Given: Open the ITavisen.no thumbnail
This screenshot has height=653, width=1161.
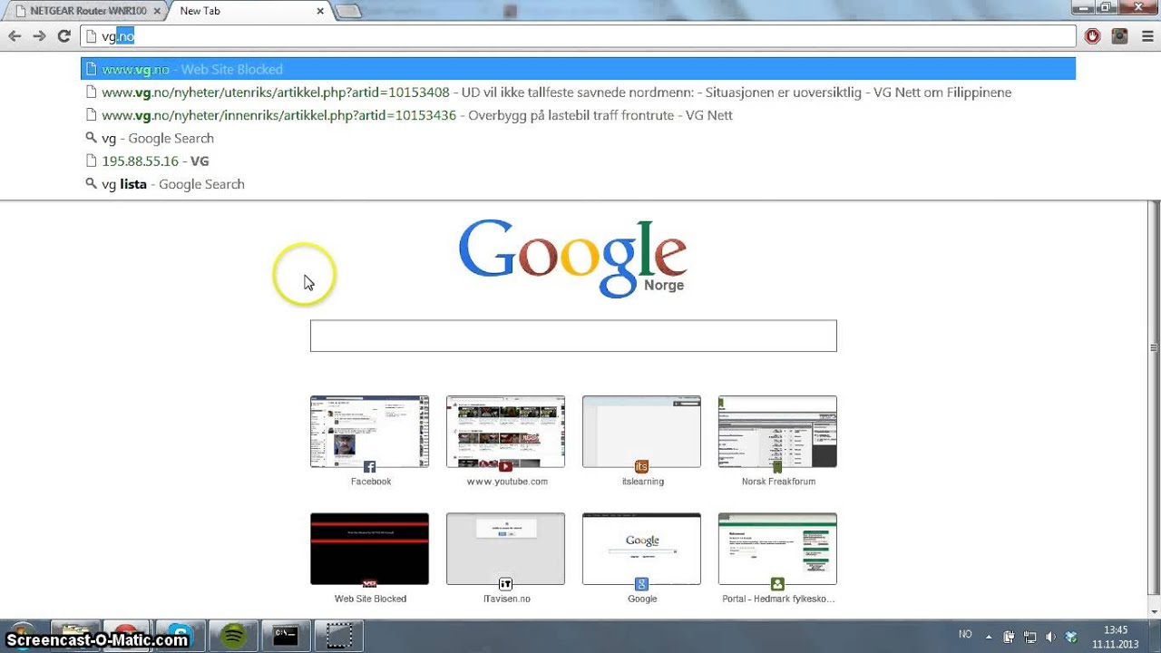Looking at the screenshot, I should click(x=505, y=549).
